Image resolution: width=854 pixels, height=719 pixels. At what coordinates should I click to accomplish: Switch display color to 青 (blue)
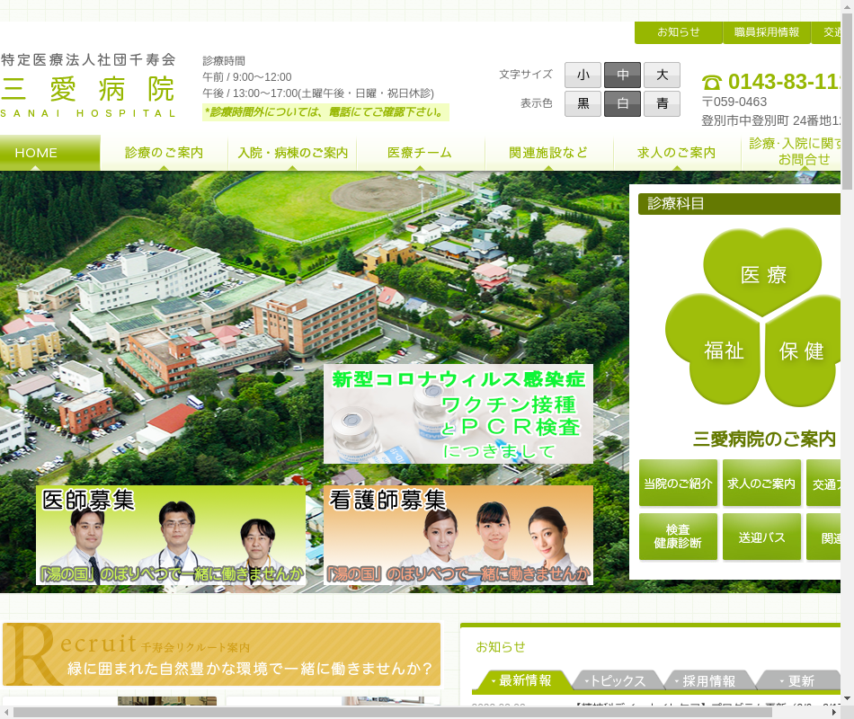click(662, 103)
